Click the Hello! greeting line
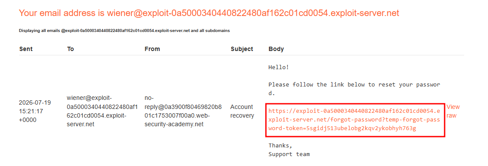488x166 pixels. tap(279, 67)
